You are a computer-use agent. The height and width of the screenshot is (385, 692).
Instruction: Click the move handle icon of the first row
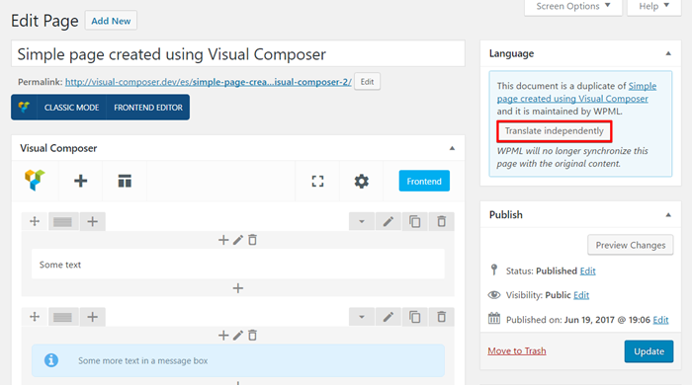point(35,221)
